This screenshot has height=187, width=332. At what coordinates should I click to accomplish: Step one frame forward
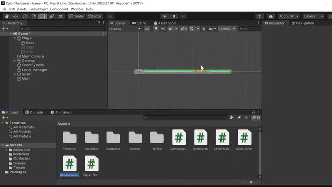(x=183, y=16)
